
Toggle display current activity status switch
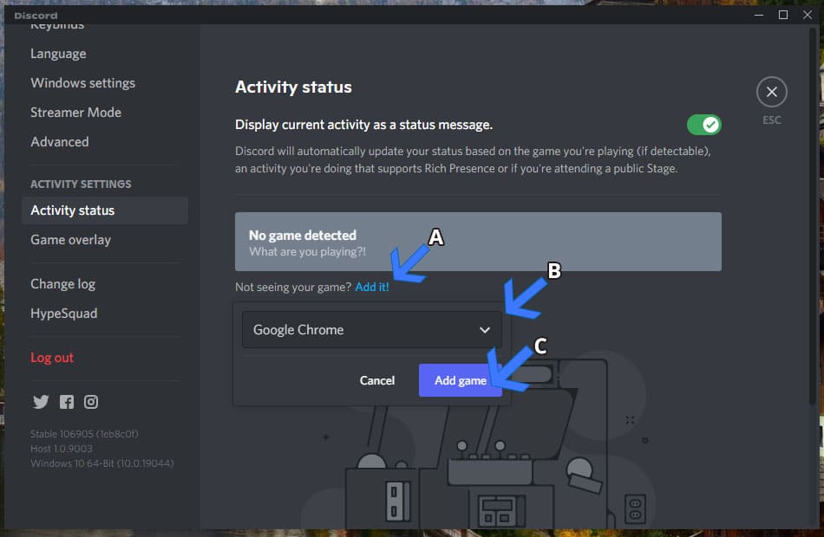point(703,125)
